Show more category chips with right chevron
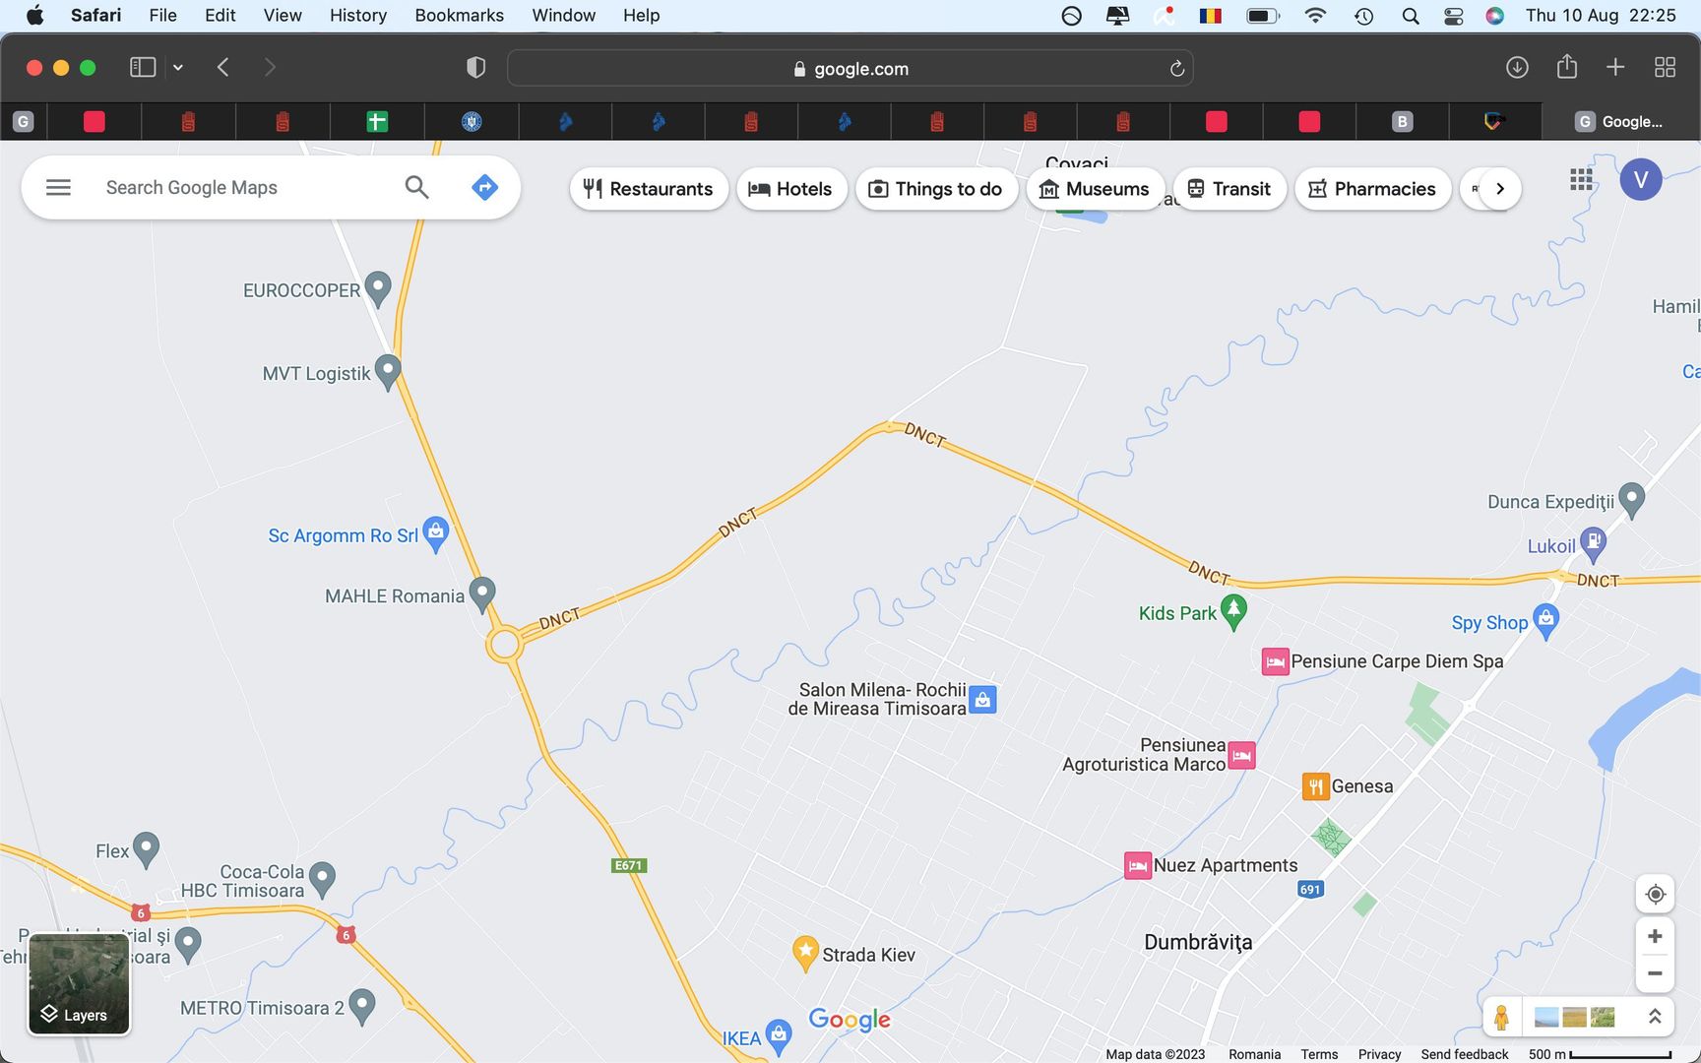1701x1063 pixels. (1499, 189)
